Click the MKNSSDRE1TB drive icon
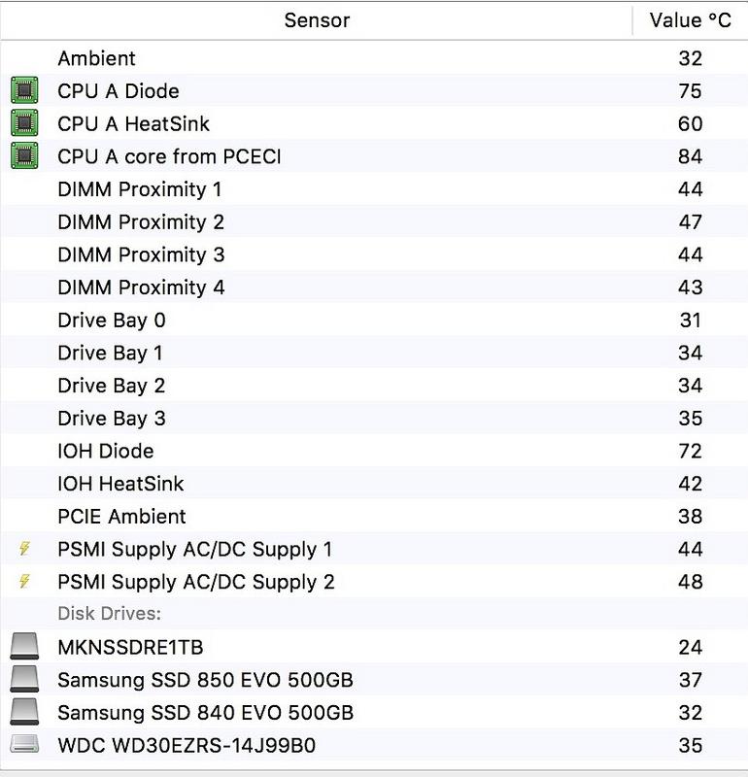Screen dimensions: 748x777 (25, 647)
